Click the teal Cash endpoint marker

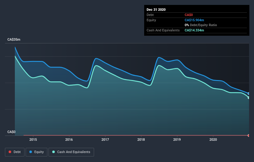point(249,98)
